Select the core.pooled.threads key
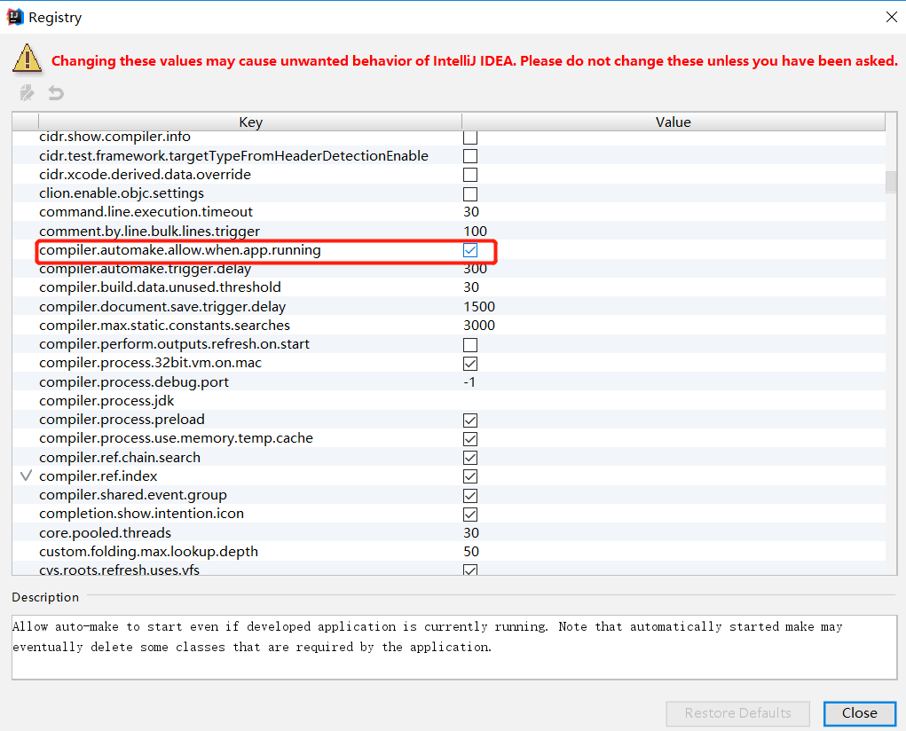The width and height of the screenshot is (906, 731). [106, 533]
